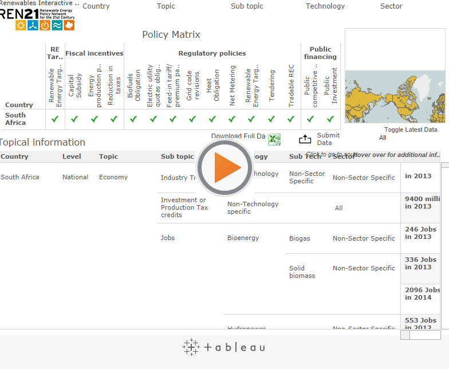The height and width of the screenshot is (369, 449).
Task: Click the Public Investment green checkmark
Action: point(330,119)
